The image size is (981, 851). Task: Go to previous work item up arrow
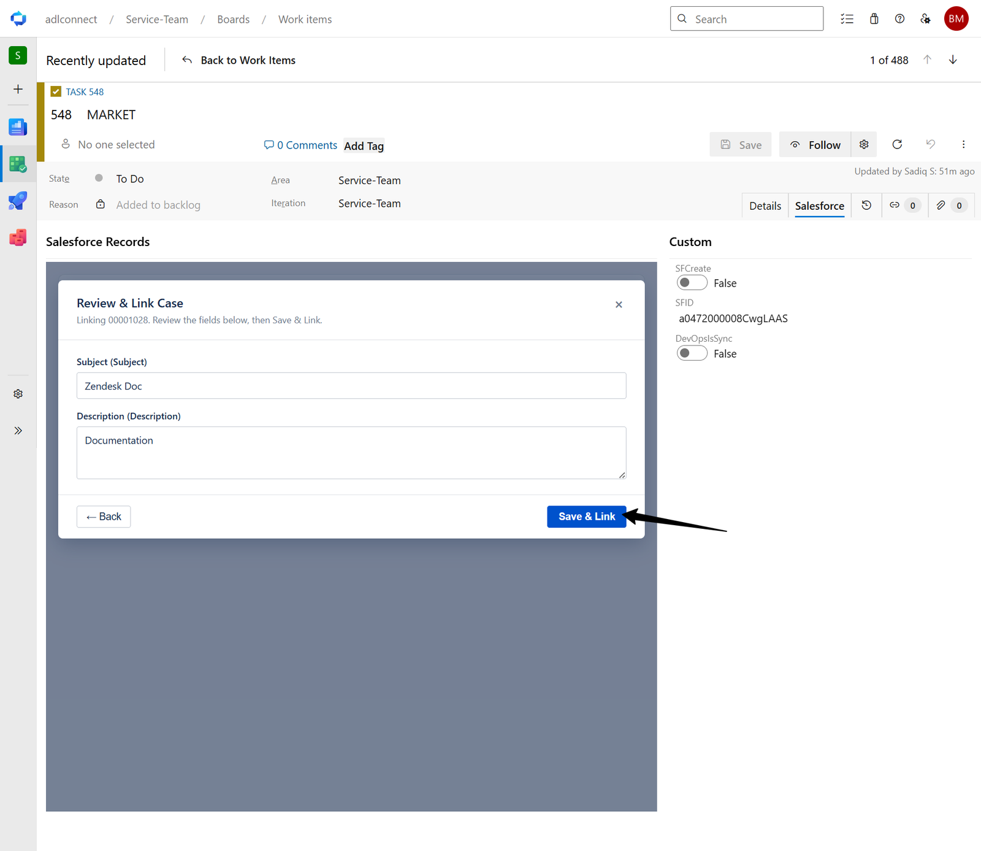[x=927, y=60]
